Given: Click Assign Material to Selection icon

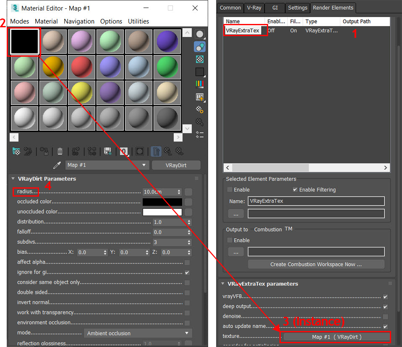Looking at the screenshot, I should (x=44, y=151).
